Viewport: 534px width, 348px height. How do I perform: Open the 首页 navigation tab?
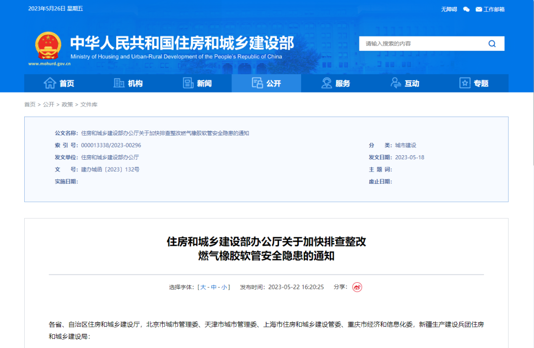(59, 83)
